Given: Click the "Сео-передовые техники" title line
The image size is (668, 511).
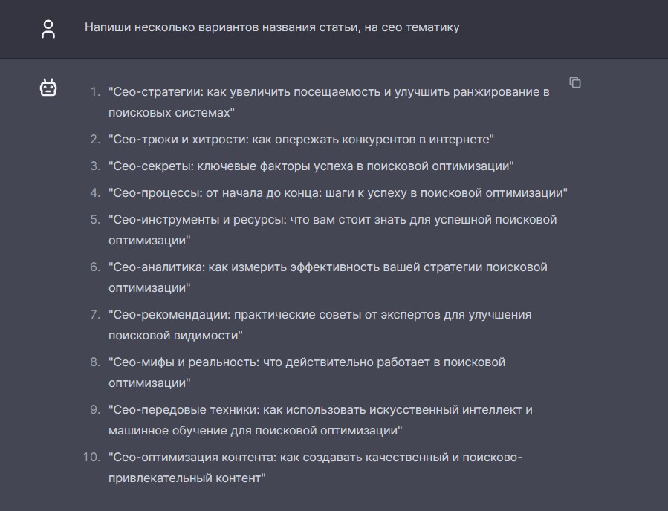Looking at the screenshot, I should tap(320, 410).
